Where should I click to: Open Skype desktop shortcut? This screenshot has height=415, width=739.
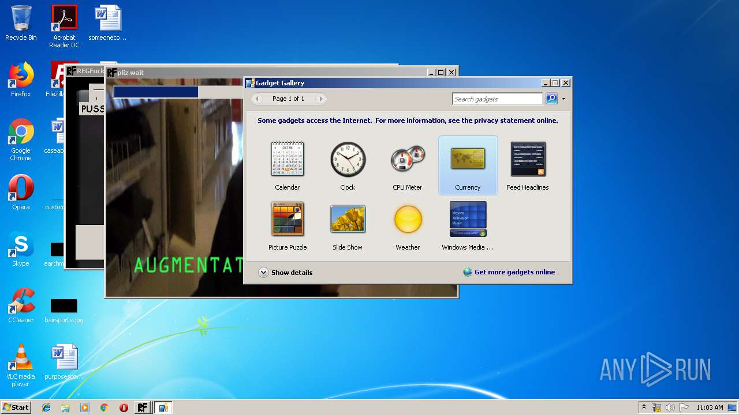[21, 249]
